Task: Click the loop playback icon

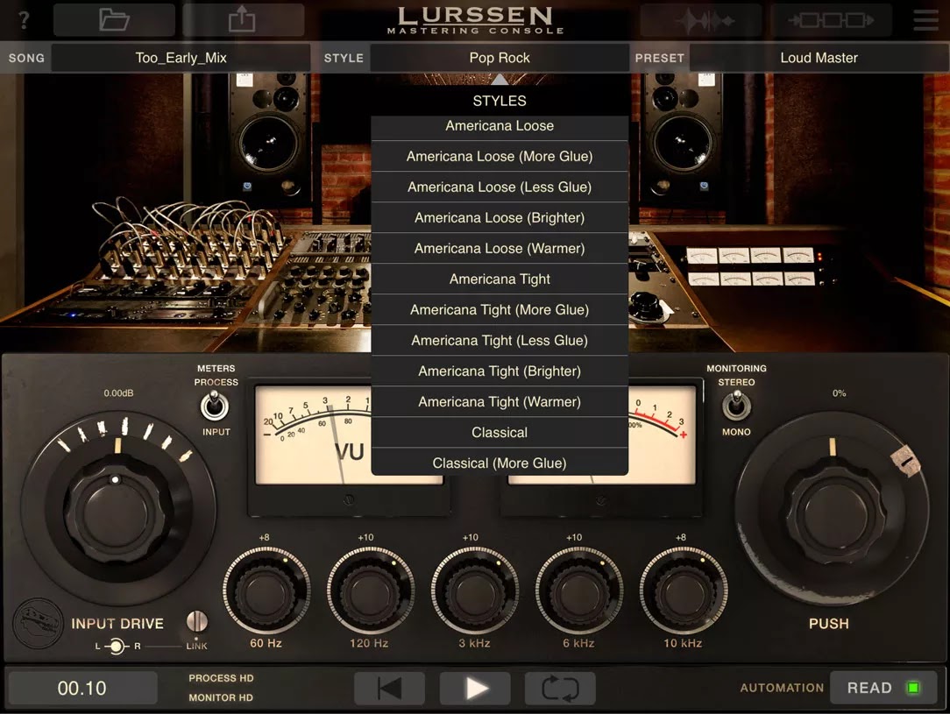Action: click(x=560, y=689)
